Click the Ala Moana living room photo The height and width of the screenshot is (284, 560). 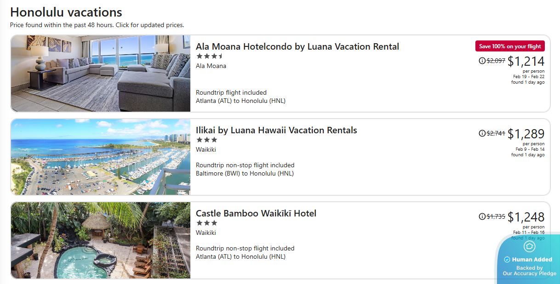tap(101, 74)
